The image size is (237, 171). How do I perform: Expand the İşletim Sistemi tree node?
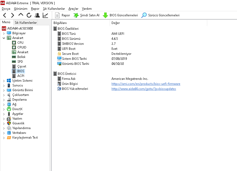[x=4, y=81]
